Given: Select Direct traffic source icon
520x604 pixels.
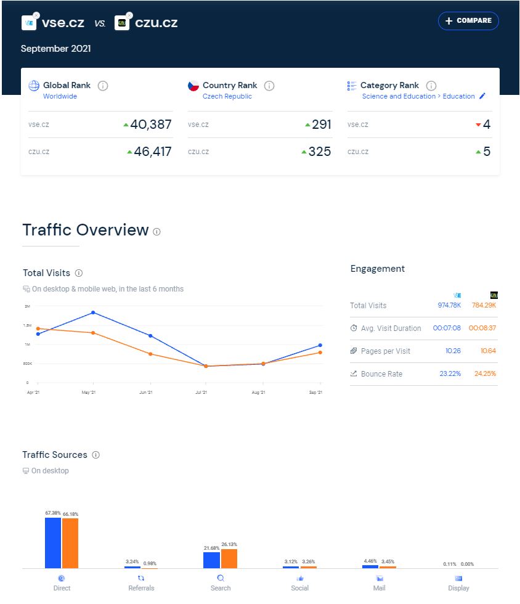Looking at the screenshot, I should coord(62,578).
